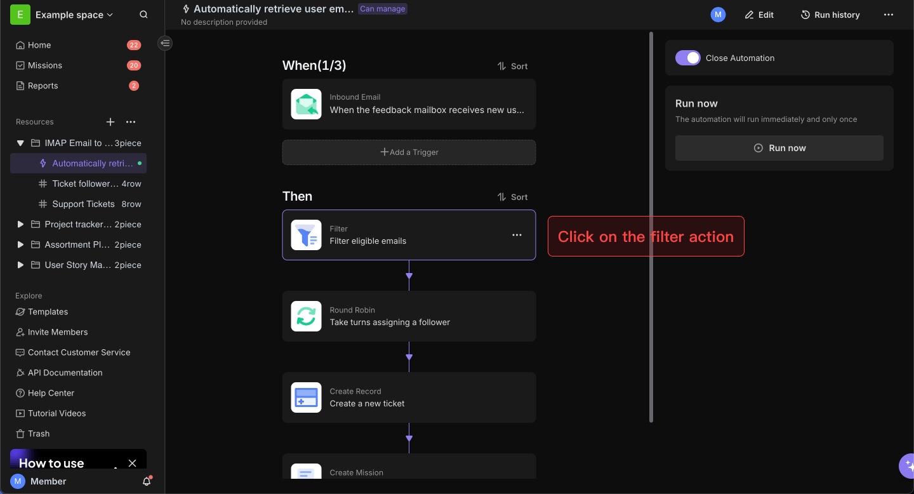The height and width of the screenshot is (494, 914).
Task: Click the vertical scrollbar of workflow panel
Action: 651,227
